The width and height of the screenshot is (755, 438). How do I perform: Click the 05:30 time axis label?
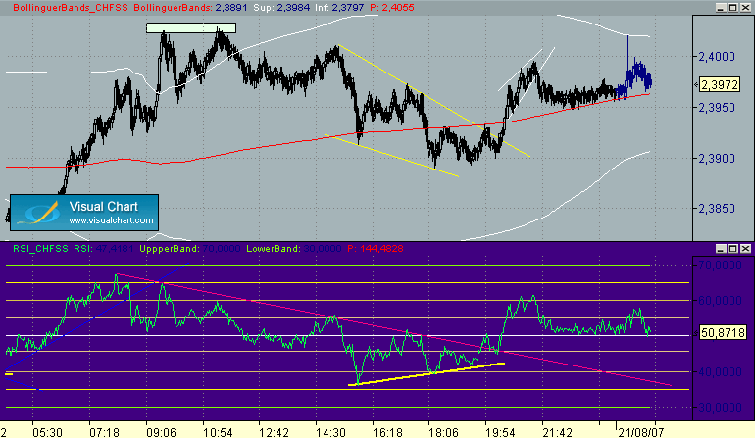(47, 433)
